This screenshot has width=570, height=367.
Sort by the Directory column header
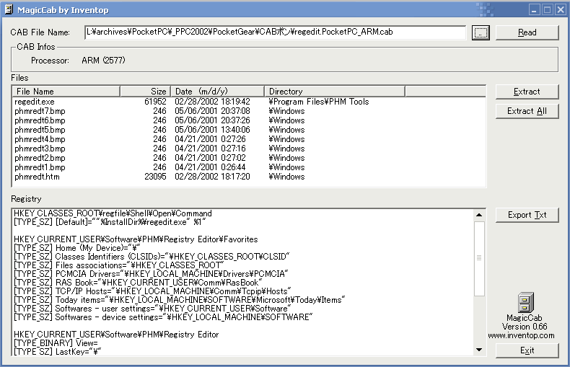coord(335,91)
